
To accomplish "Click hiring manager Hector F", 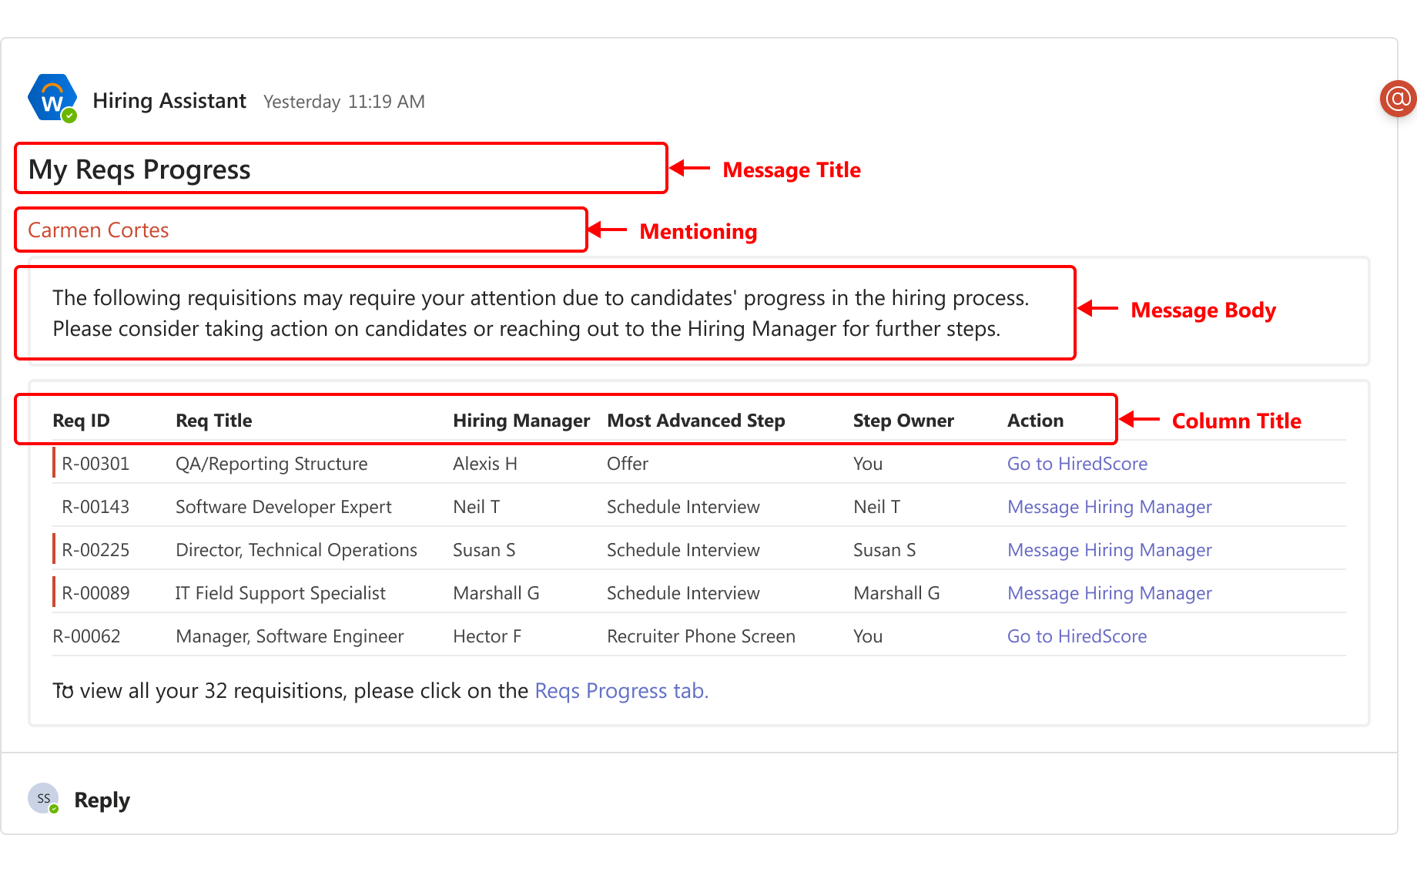I will [x=487, y=636].
